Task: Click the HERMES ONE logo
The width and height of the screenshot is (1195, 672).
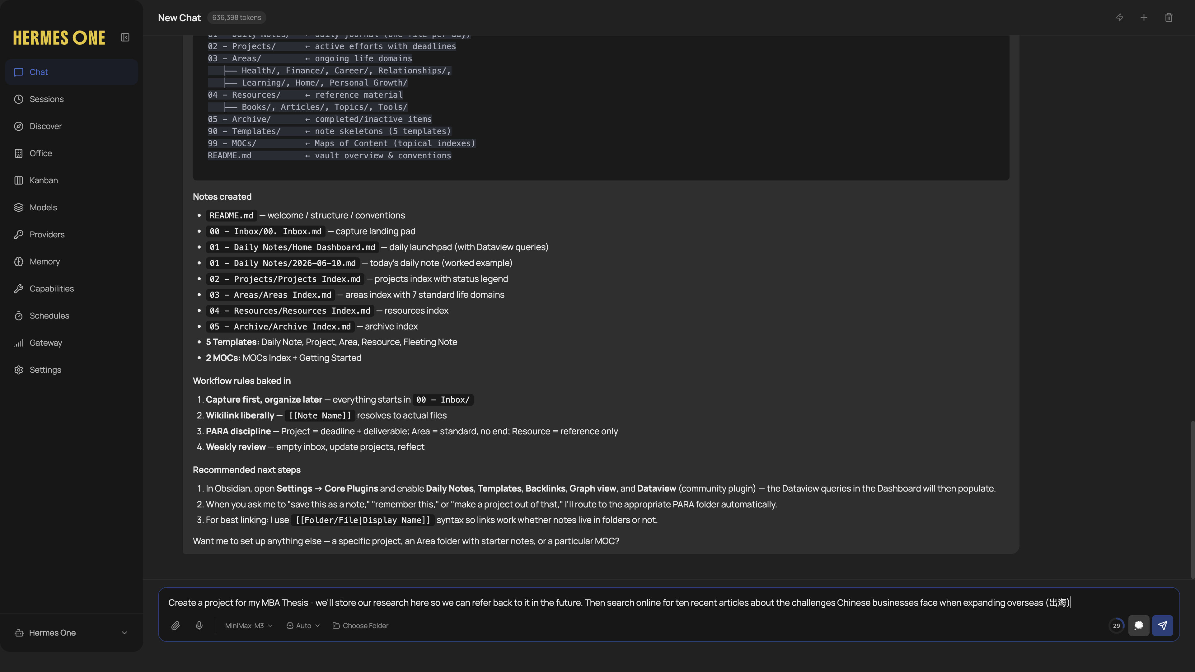Action: (59, 38)
